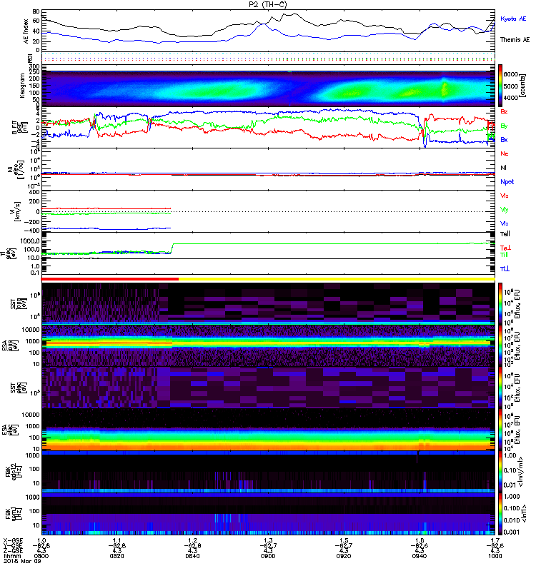Click the red segment of the mode bar

pos(110,279)
